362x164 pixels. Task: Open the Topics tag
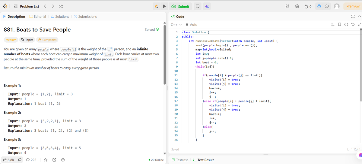coord(27,40)
